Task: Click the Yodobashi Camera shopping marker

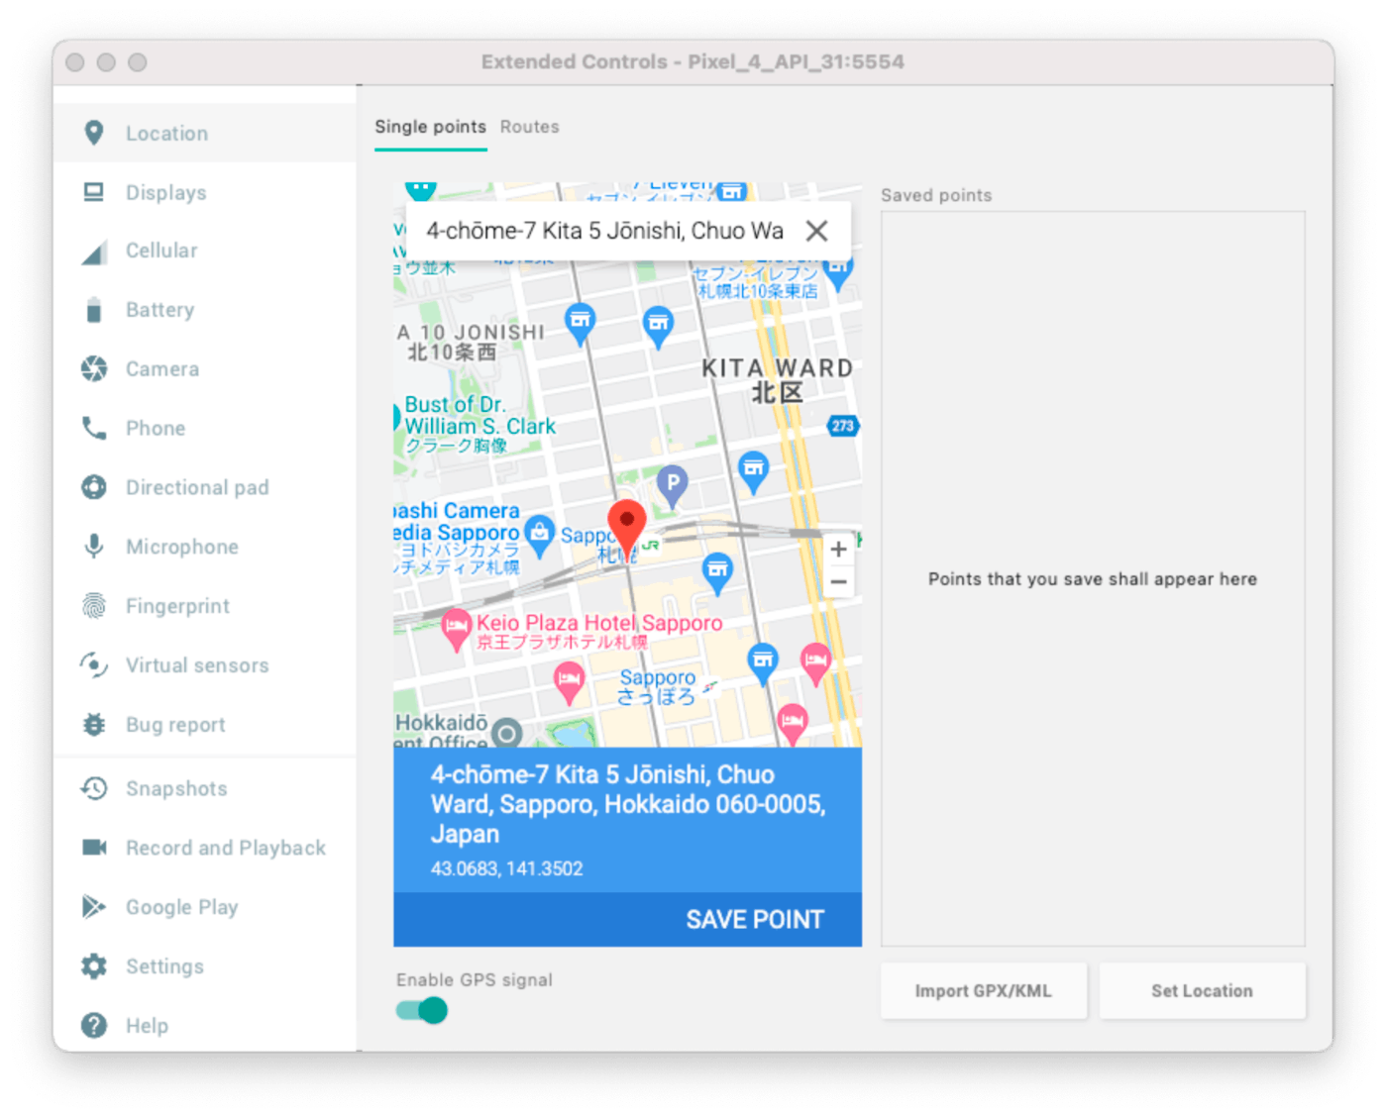Action: (x=539, y=536)
